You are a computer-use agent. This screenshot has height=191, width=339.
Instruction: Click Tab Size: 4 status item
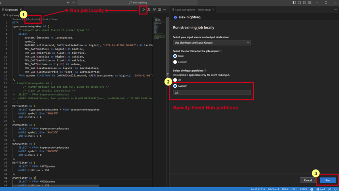(x=273, y=189)
